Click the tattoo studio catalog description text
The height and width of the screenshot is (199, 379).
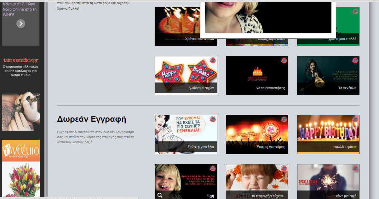pos(21,71)
